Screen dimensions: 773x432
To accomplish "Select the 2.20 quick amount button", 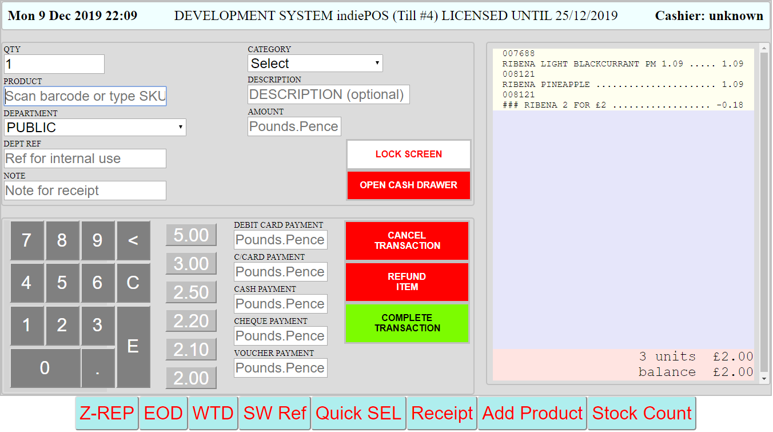I will pos(191,321).
